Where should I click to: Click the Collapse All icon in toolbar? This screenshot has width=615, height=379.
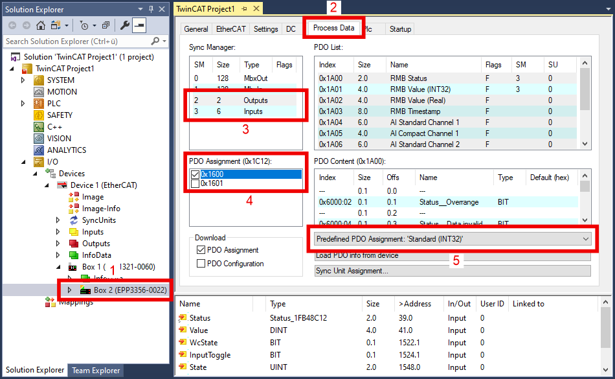pos(106,25)
